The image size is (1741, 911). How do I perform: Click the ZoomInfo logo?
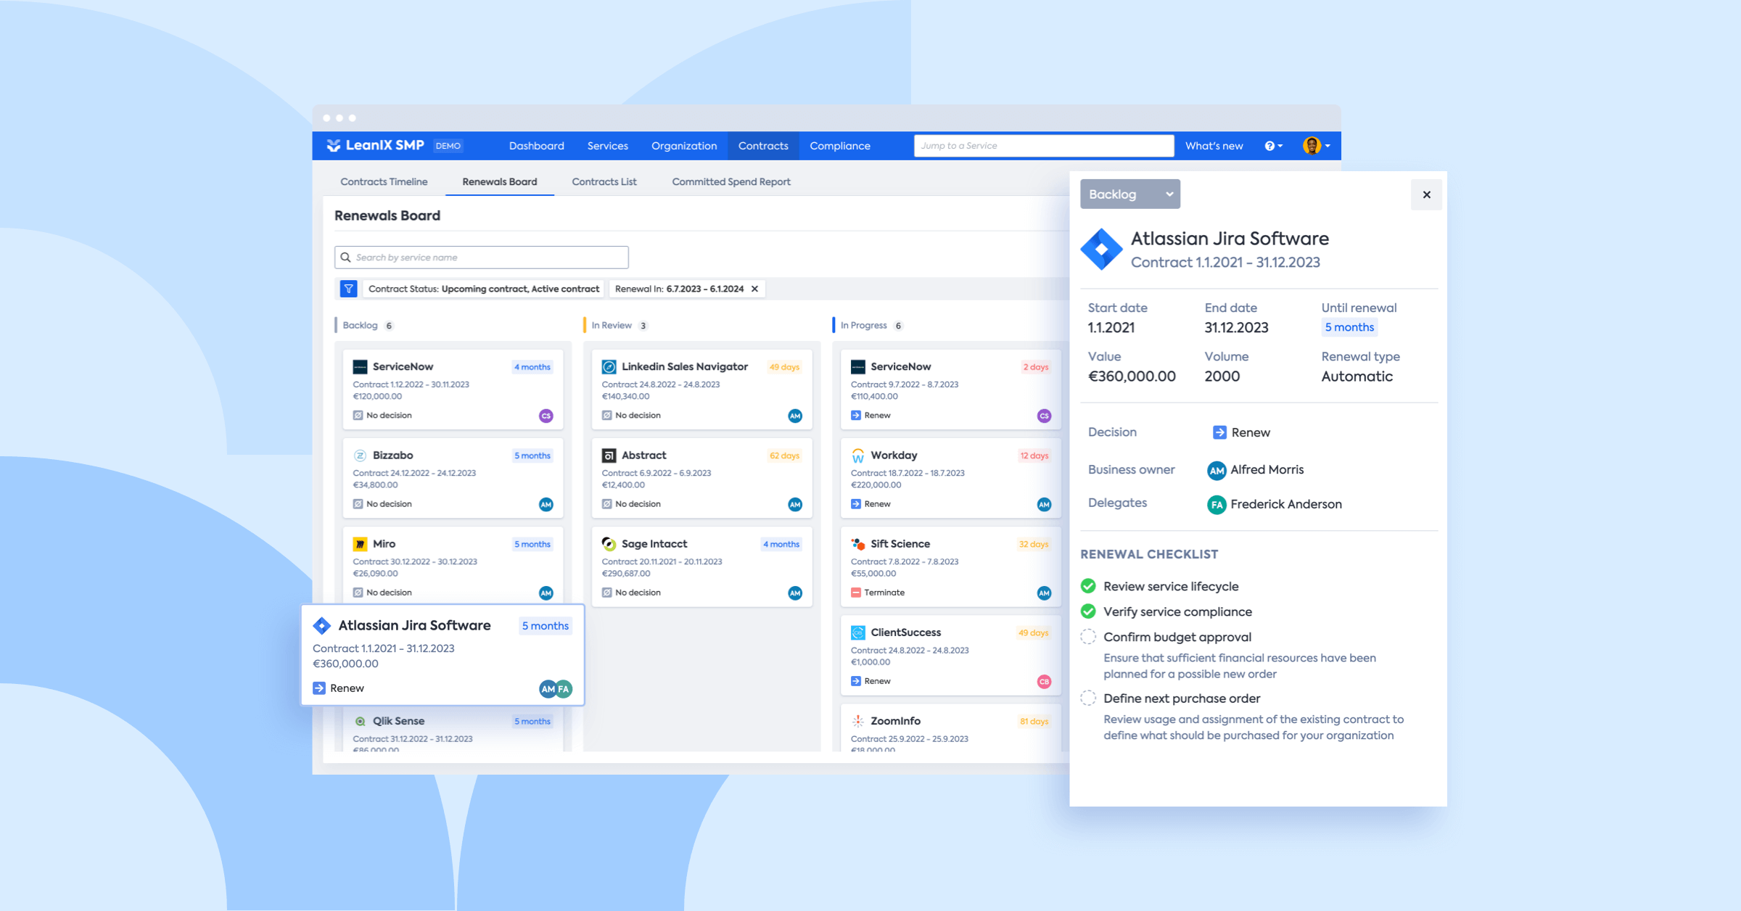pyautogui.click(x=858, y=721)
